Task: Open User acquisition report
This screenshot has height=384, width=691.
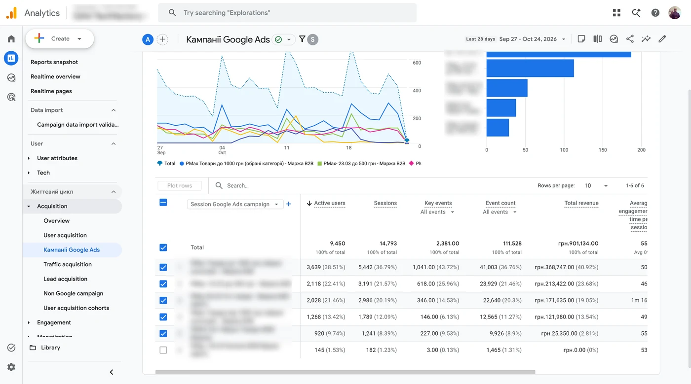Action: click(x=65, y=236)
